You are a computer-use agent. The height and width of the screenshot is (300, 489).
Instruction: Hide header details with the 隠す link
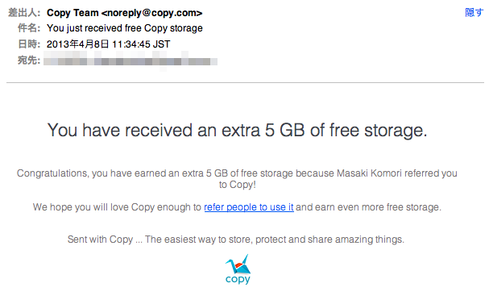click(x=474, y=12)
